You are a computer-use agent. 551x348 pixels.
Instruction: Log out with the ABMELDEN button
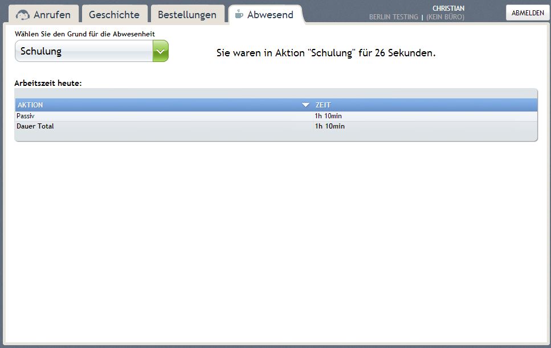click(528, 13)
